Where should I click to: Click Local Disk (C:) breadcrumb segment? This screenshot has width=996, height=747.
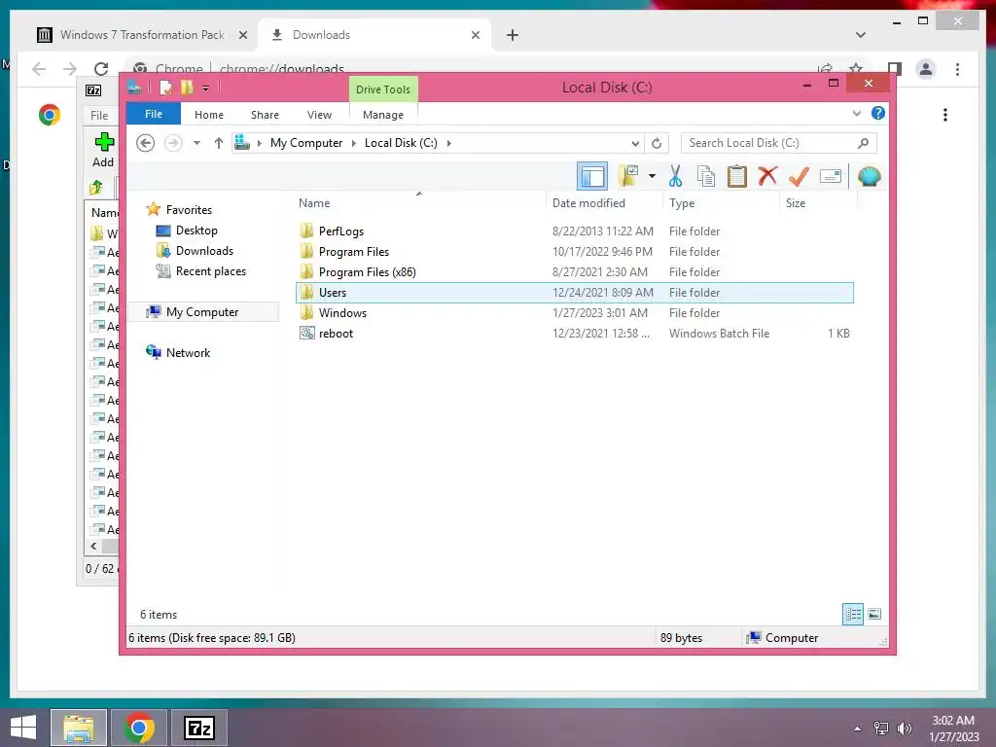pyautogui.click(x=401, y=143)
